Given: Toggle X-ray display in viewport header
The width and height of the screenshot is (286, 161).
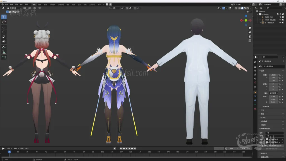Looking at the screenshot, I should coord(236,8).
